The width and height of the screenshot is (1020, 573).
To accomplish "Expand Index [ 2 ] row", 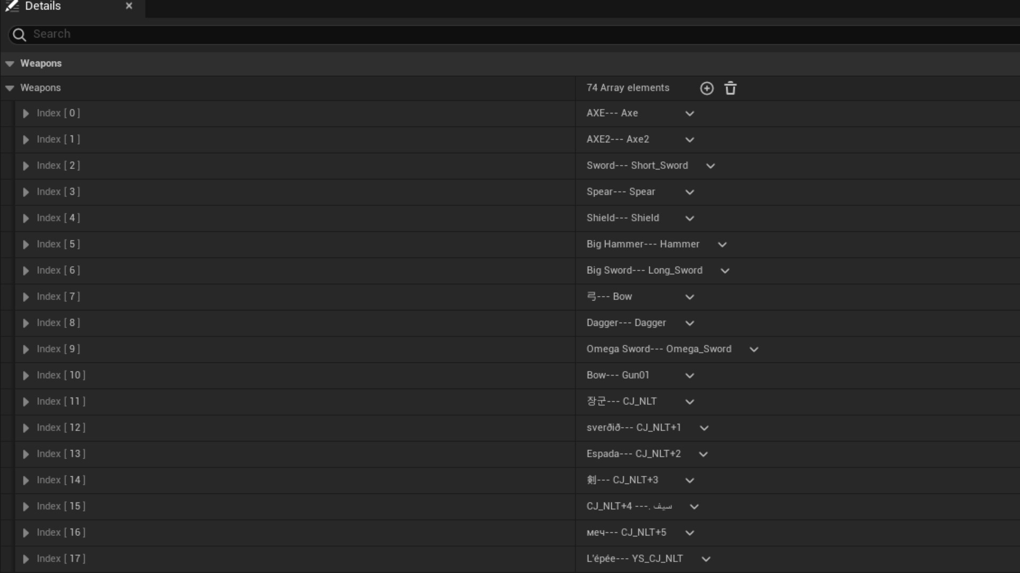I will (25, 166).
